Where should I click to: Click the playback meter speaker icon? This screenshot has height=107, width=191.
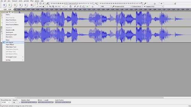tap(96, 4)
